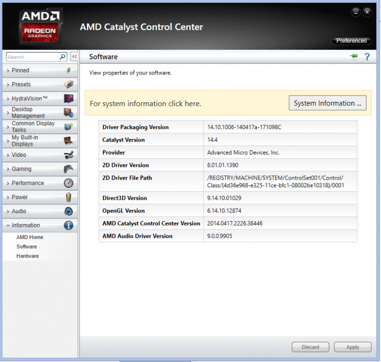Image resolution: width=381 pixels, height=362 pixels.
Task: Expand the Desktop Management section chevron
Action: pos(8,113)
